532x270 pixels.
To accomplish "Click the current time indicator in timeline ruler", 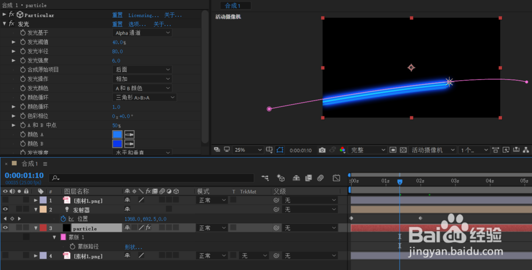I will click(400, 182).
